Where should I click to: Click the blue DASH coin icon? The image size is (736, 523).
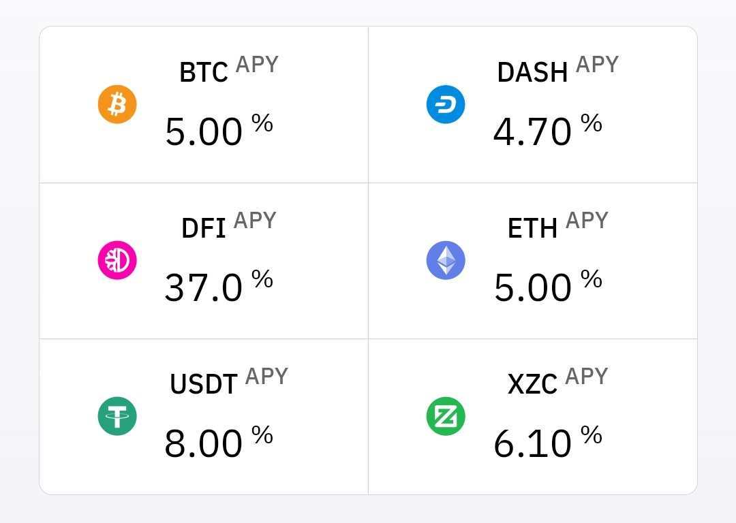point(446,104)
